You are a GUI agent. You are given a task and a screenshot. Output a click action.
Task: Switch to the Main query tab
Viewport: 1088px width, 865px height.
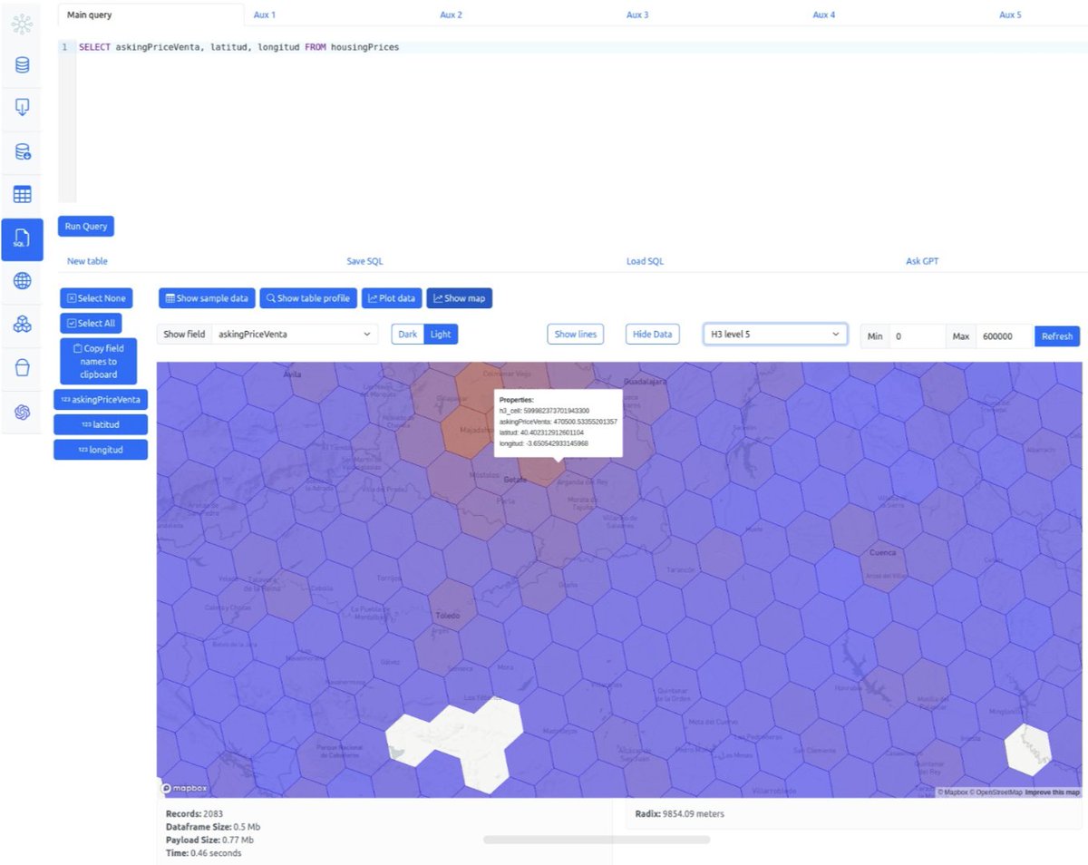pyautogui.click(x=151, y=15)
